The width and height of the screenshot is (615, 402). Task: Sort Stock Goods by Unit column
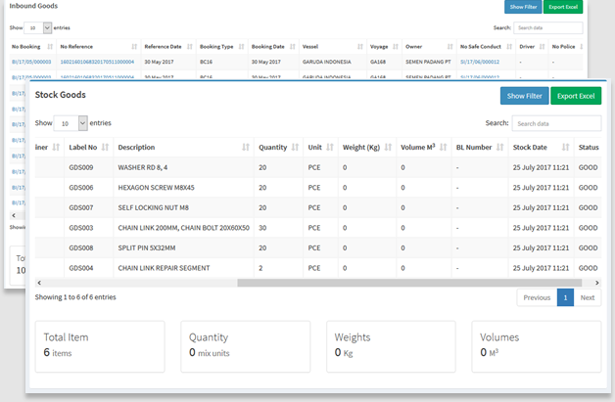pos(320,148)
